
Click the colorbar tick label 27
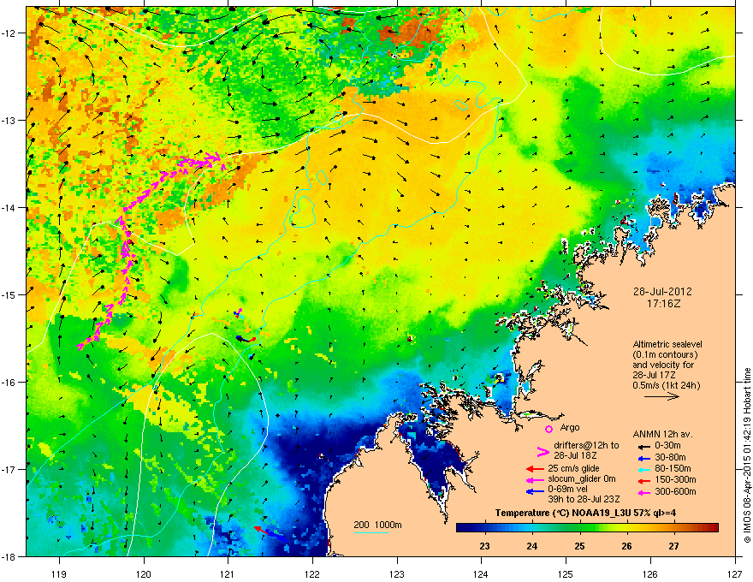674,546
